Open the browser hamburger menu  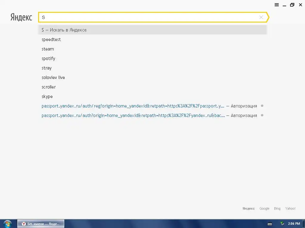pyautogui.click(x=277, y=5)
